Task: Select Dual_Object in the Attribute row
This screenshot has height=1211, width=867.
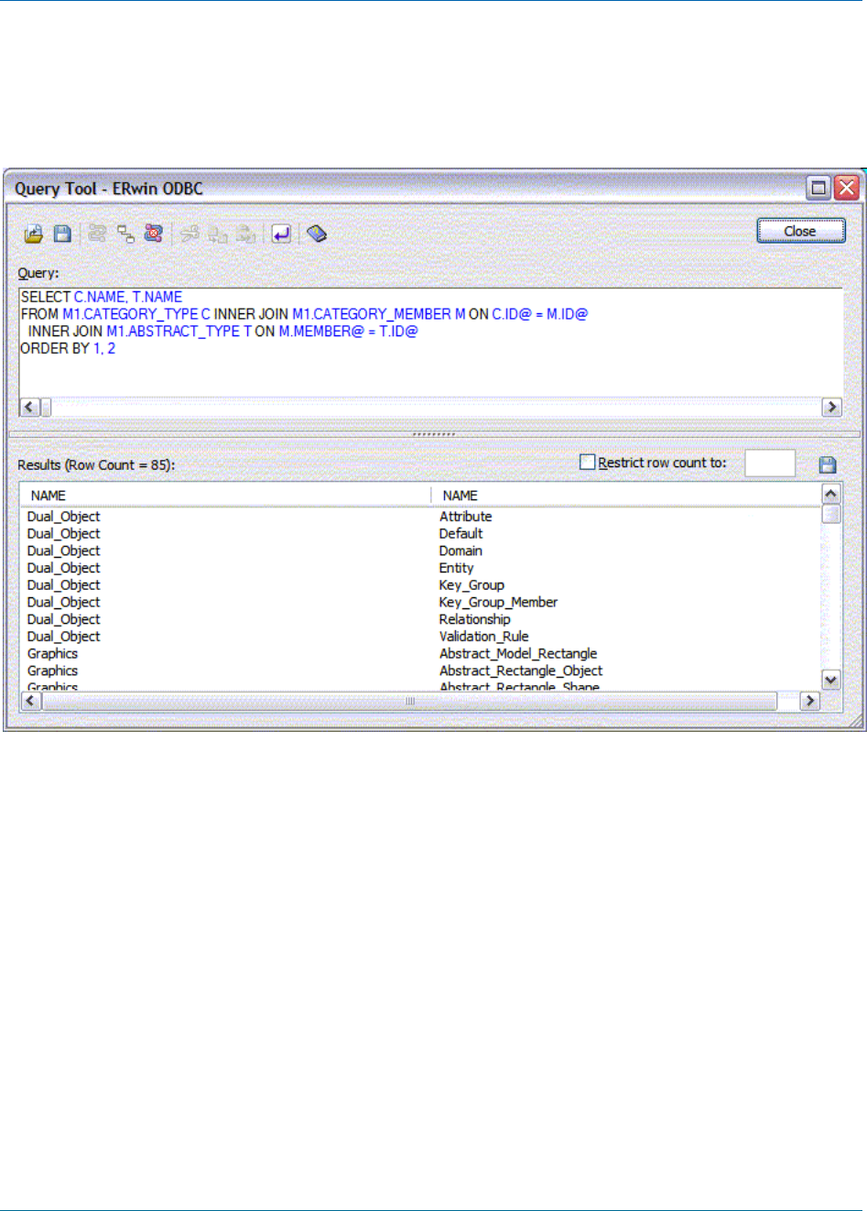Action: (x=63, y=517)
